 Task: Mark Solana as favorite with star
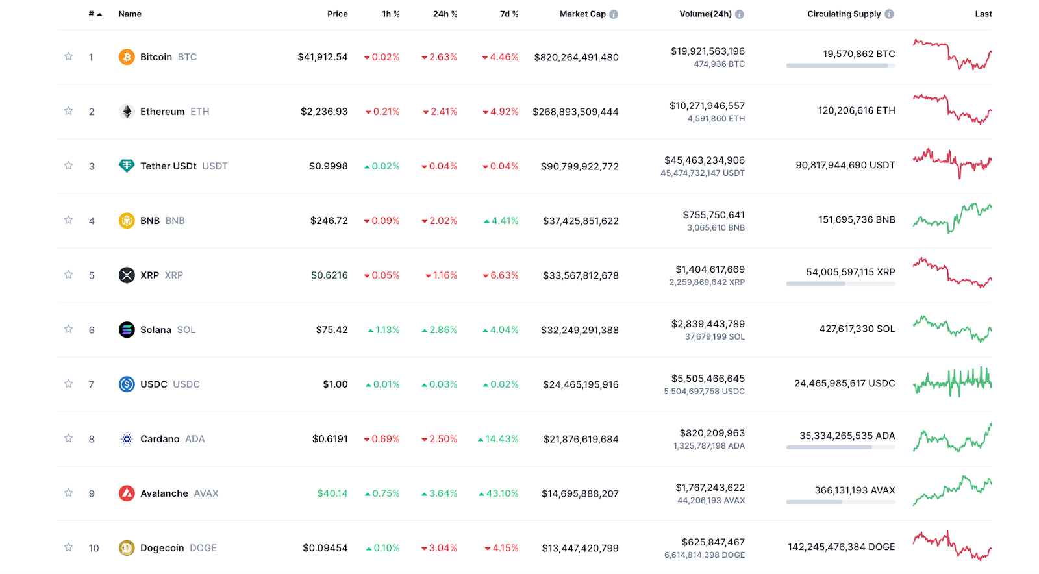pos(68,329)
